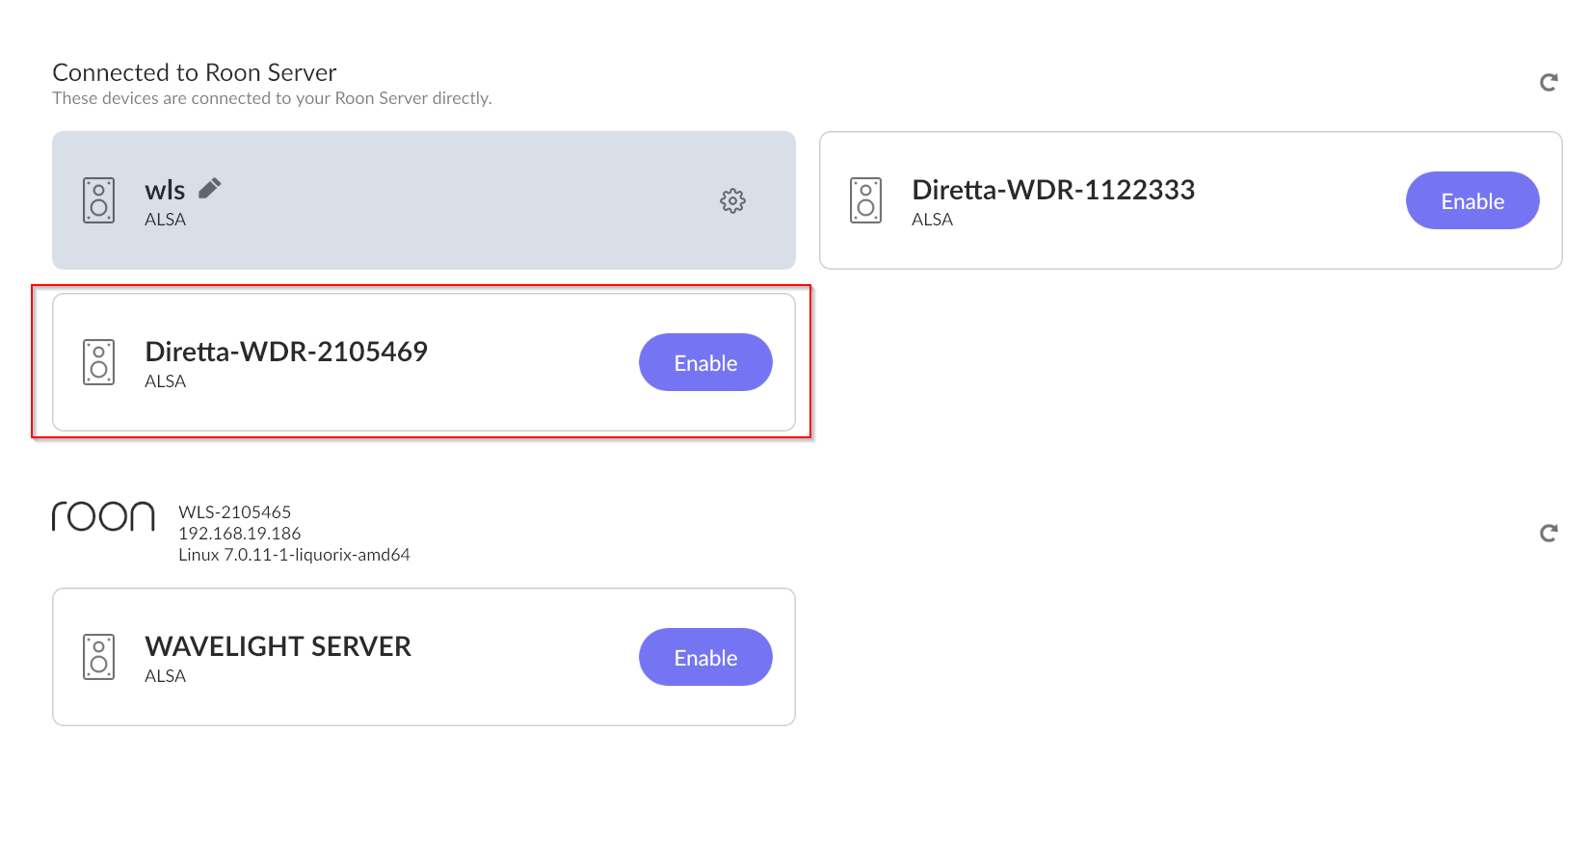
Task: Click ALSA label under Diretta-WDR-2105469
Action: point(165,381)
